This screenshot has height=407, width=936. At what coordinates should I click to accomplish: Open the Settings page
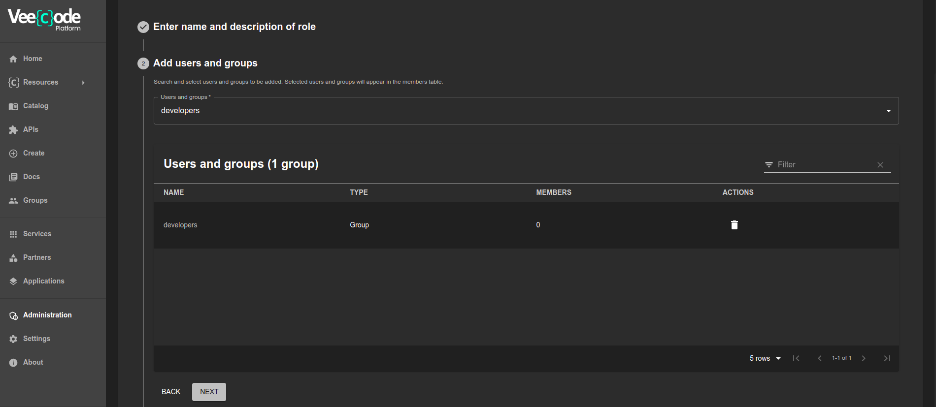pyautogui.click(x=36, y=339)
